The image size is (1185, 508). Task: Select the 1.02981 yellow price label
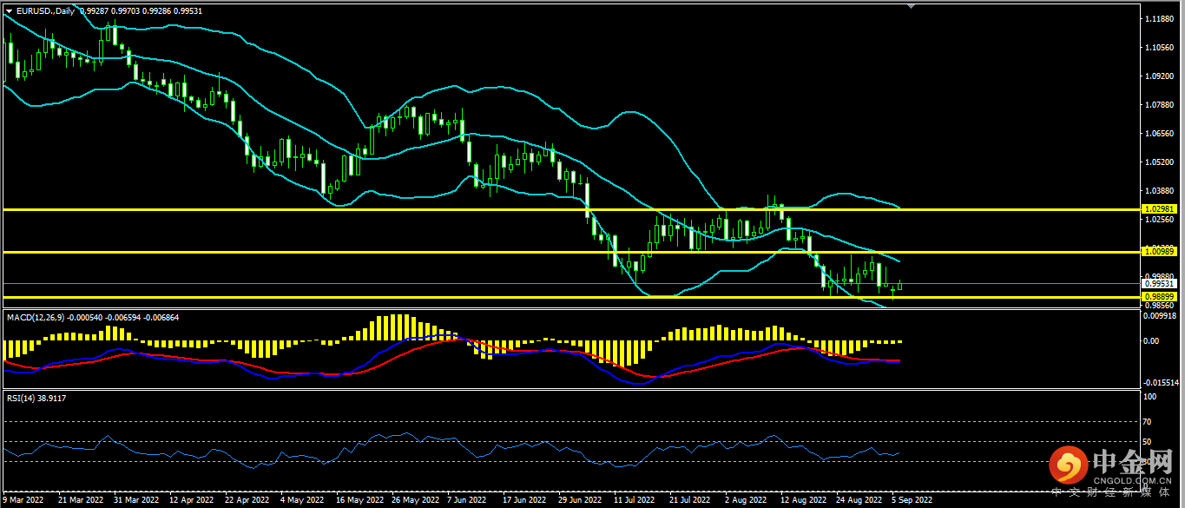[1159, 209]
